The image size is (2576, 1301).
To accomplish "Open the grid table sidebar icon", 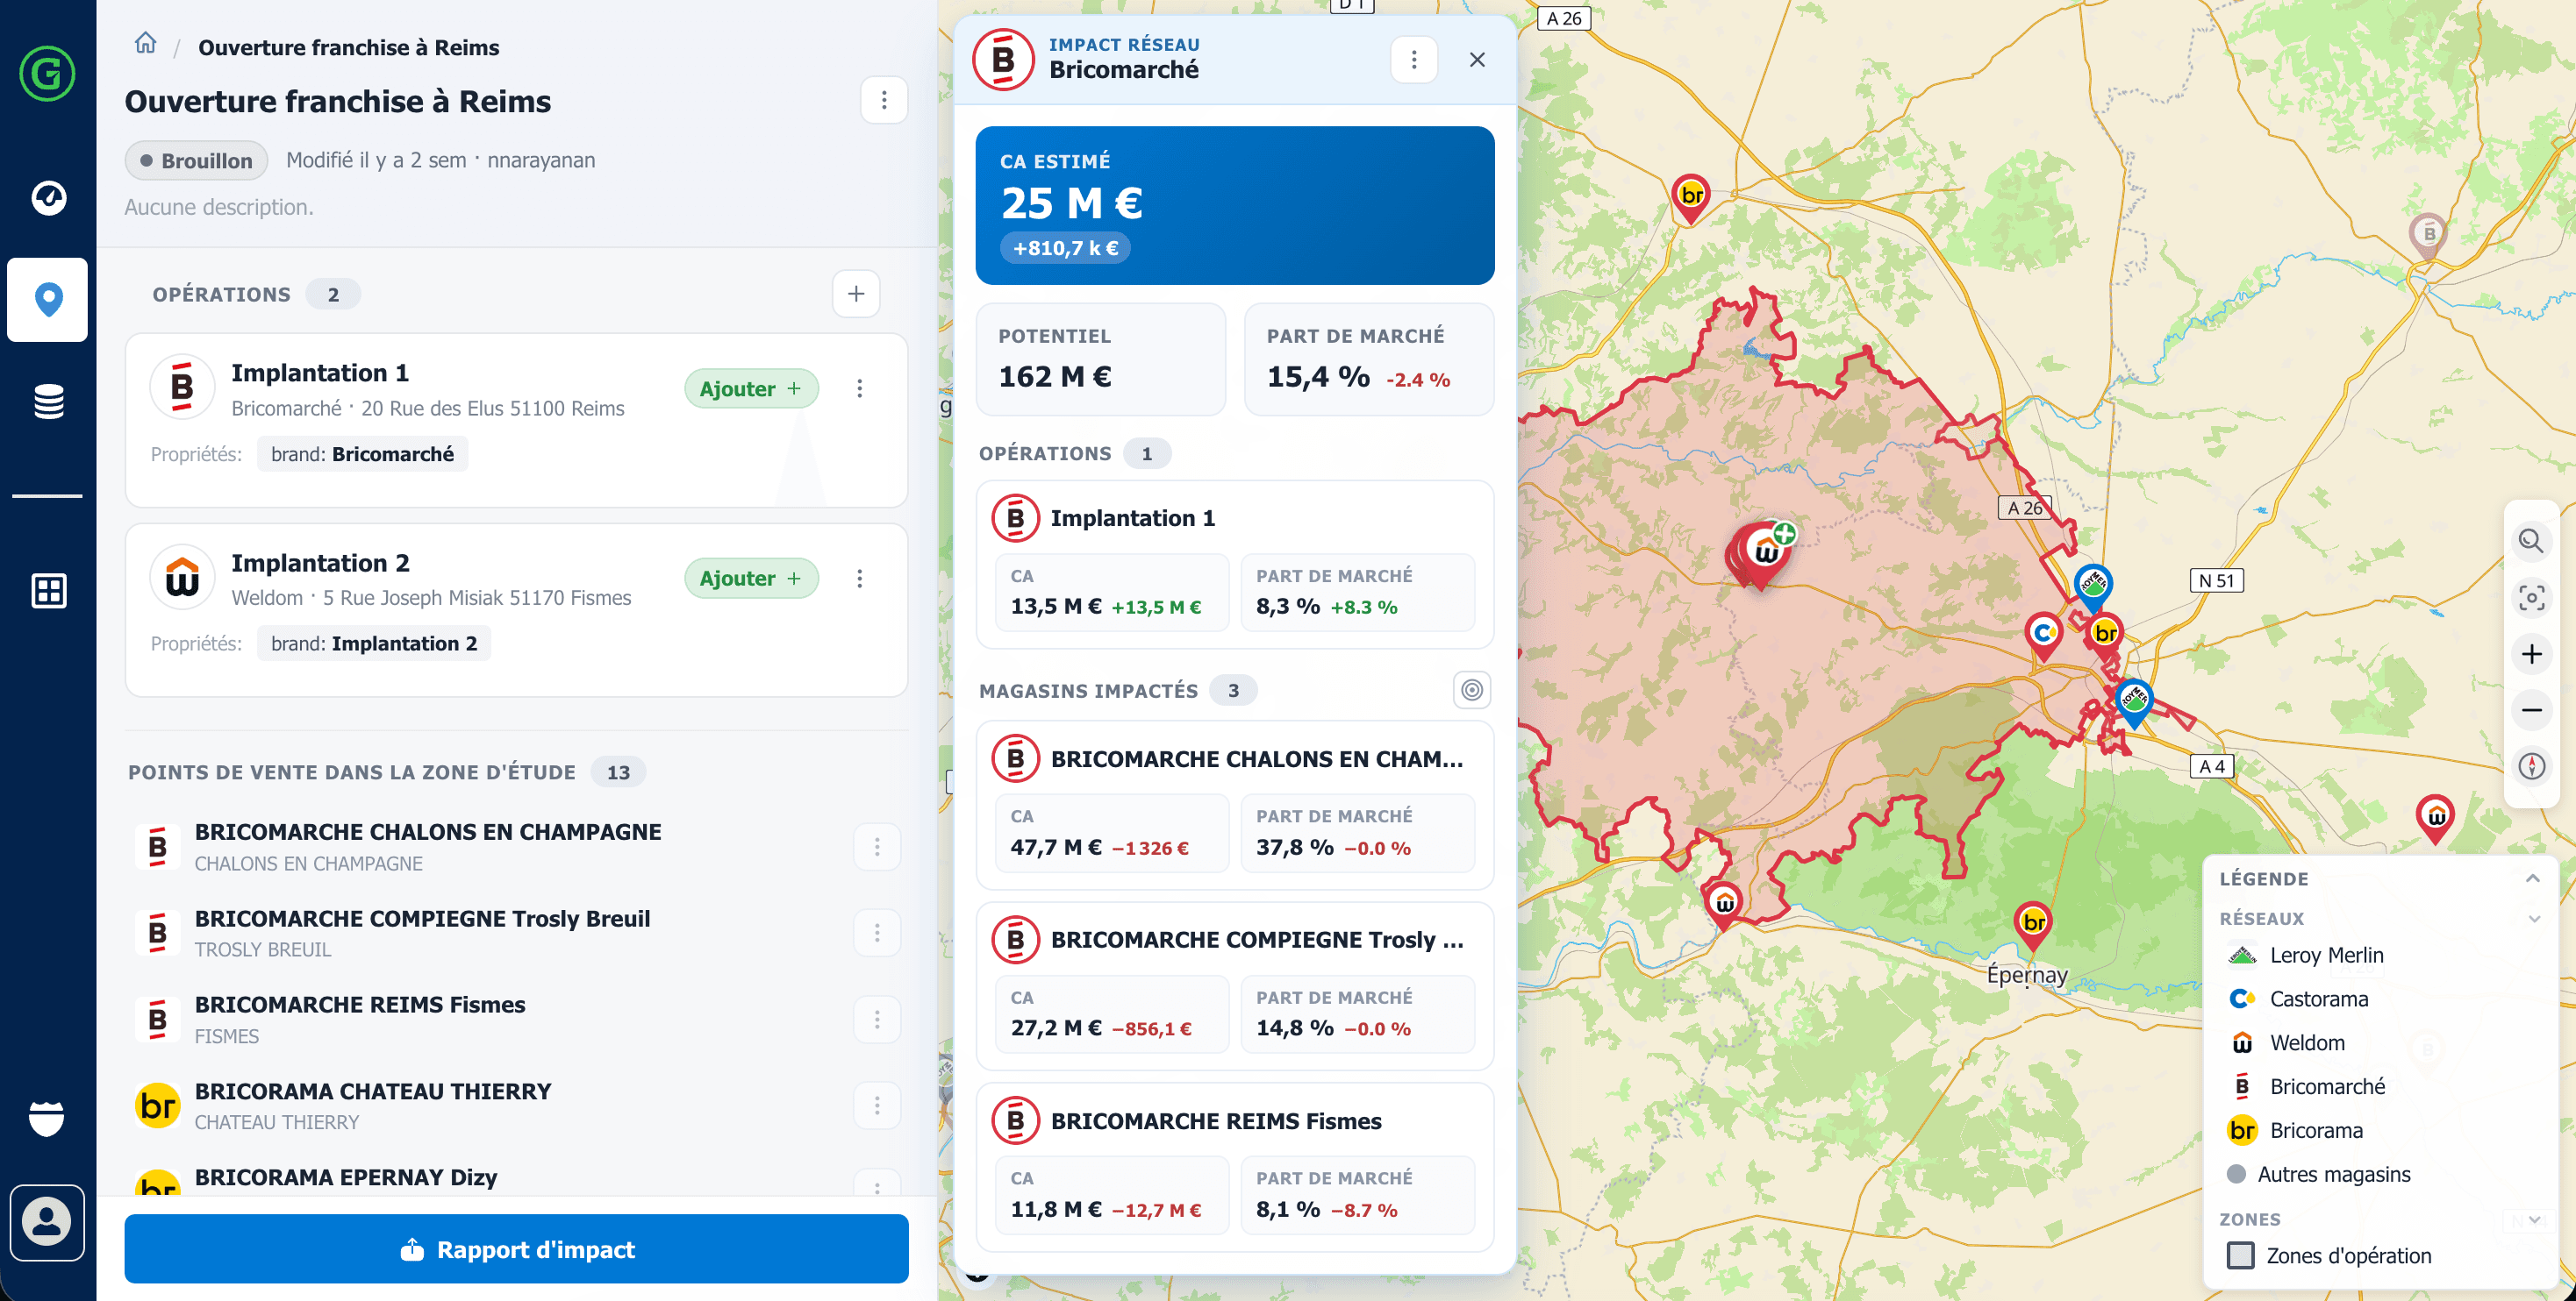I will tap(48, 591).
